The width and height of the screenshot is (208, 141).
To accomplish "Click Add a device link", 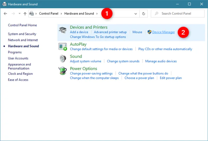I will click(79, 32).
